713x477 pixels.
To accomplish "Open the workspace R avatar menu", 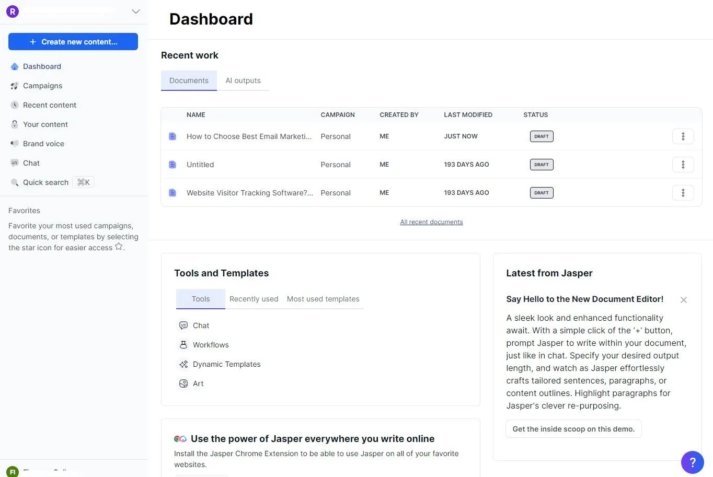I will 12,11.
